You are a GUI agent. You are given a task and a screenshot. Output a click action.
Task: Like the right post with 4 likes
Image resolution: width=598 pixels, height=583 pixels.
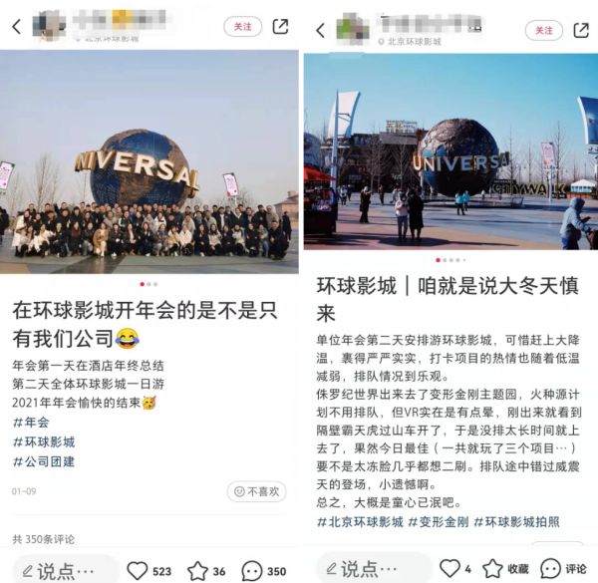click(449, 568)
